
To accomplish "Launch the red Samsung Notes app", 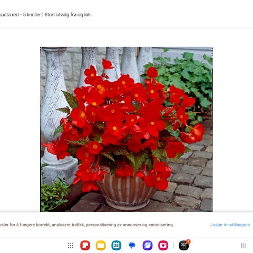I will click(85, 246).
